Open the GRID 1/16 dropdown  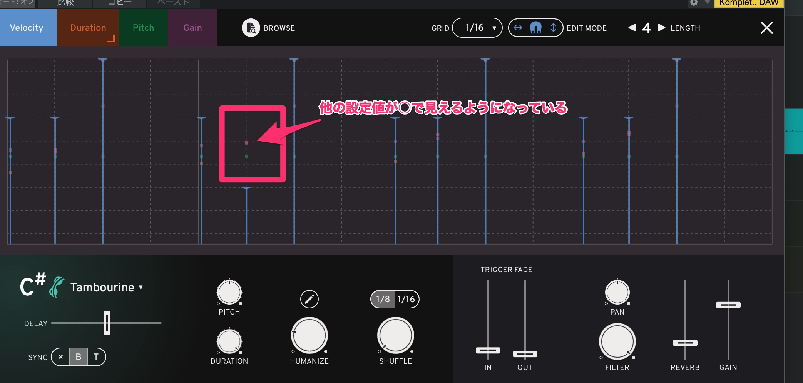pos(477,28)
